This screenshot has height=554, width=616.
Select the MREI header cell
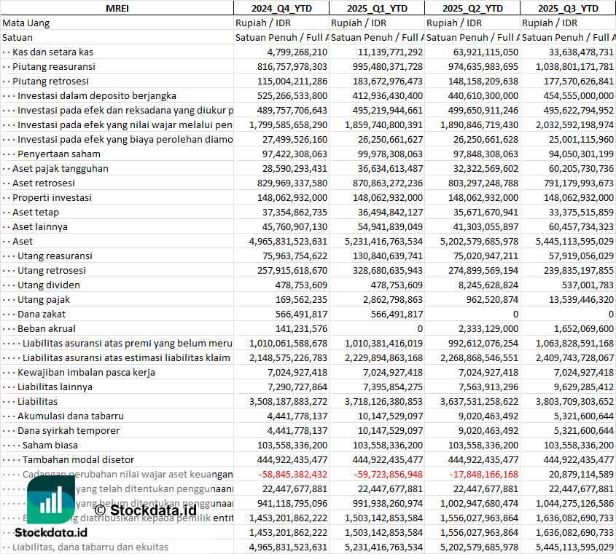(117, 8)
